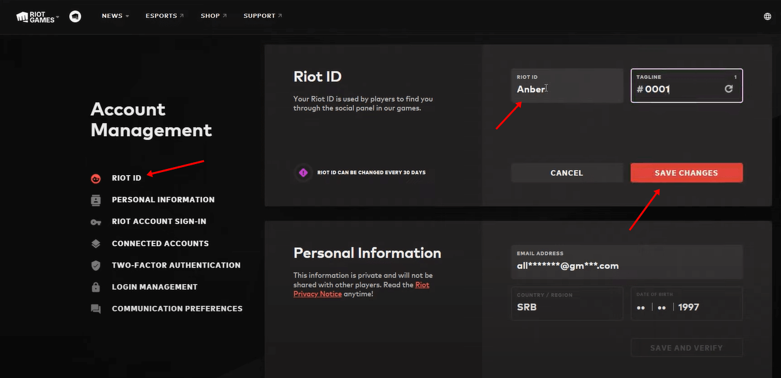Click the Login Management lock icon

[x=96, y=287]
